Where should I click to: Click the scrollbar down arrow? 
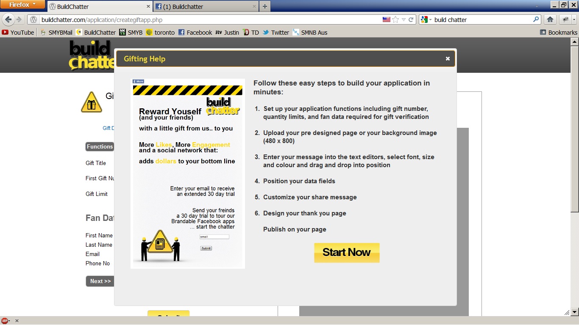point(574,312)
